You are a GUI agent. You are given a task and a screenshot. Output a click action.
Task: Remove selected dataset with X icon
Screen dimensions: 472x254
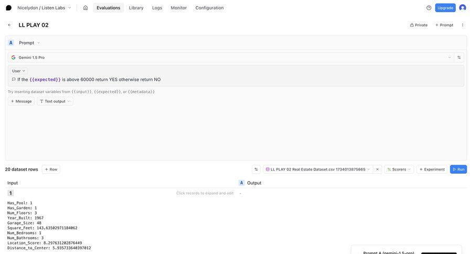(x=377, y=170)
